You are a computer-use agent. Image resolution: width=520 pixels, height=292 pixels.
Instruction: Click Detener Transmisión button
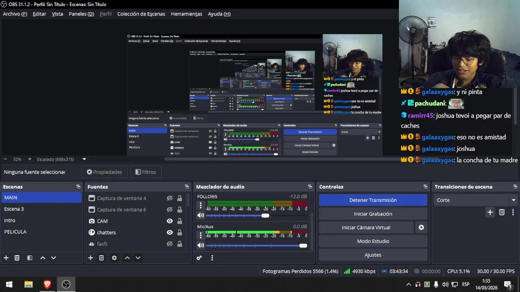pos(373,200)
